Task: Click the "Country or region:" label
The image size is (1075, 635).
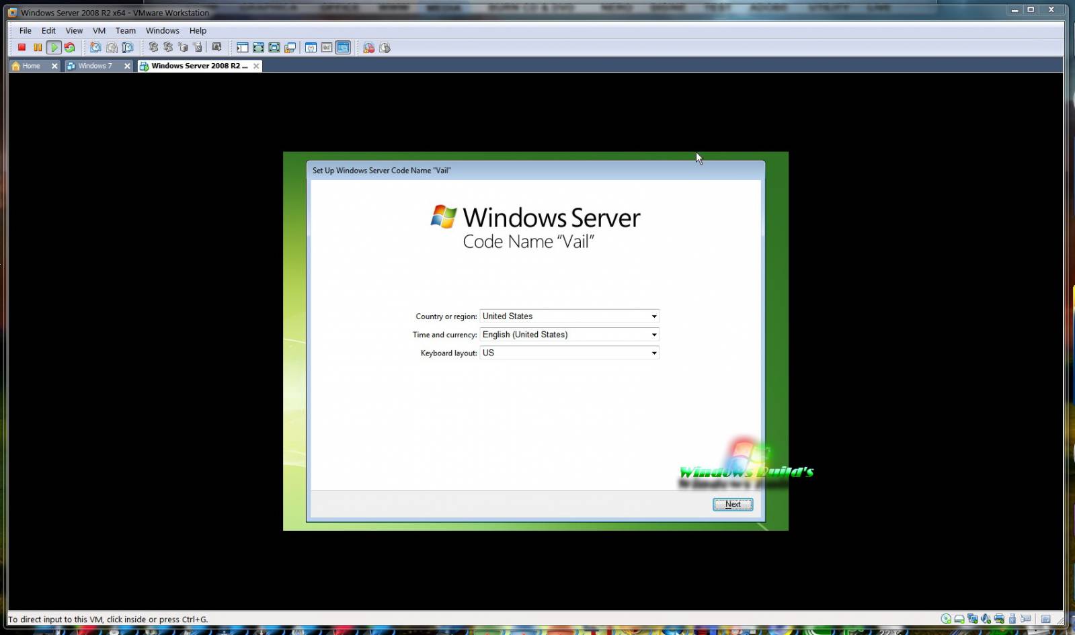Action: 446,316
